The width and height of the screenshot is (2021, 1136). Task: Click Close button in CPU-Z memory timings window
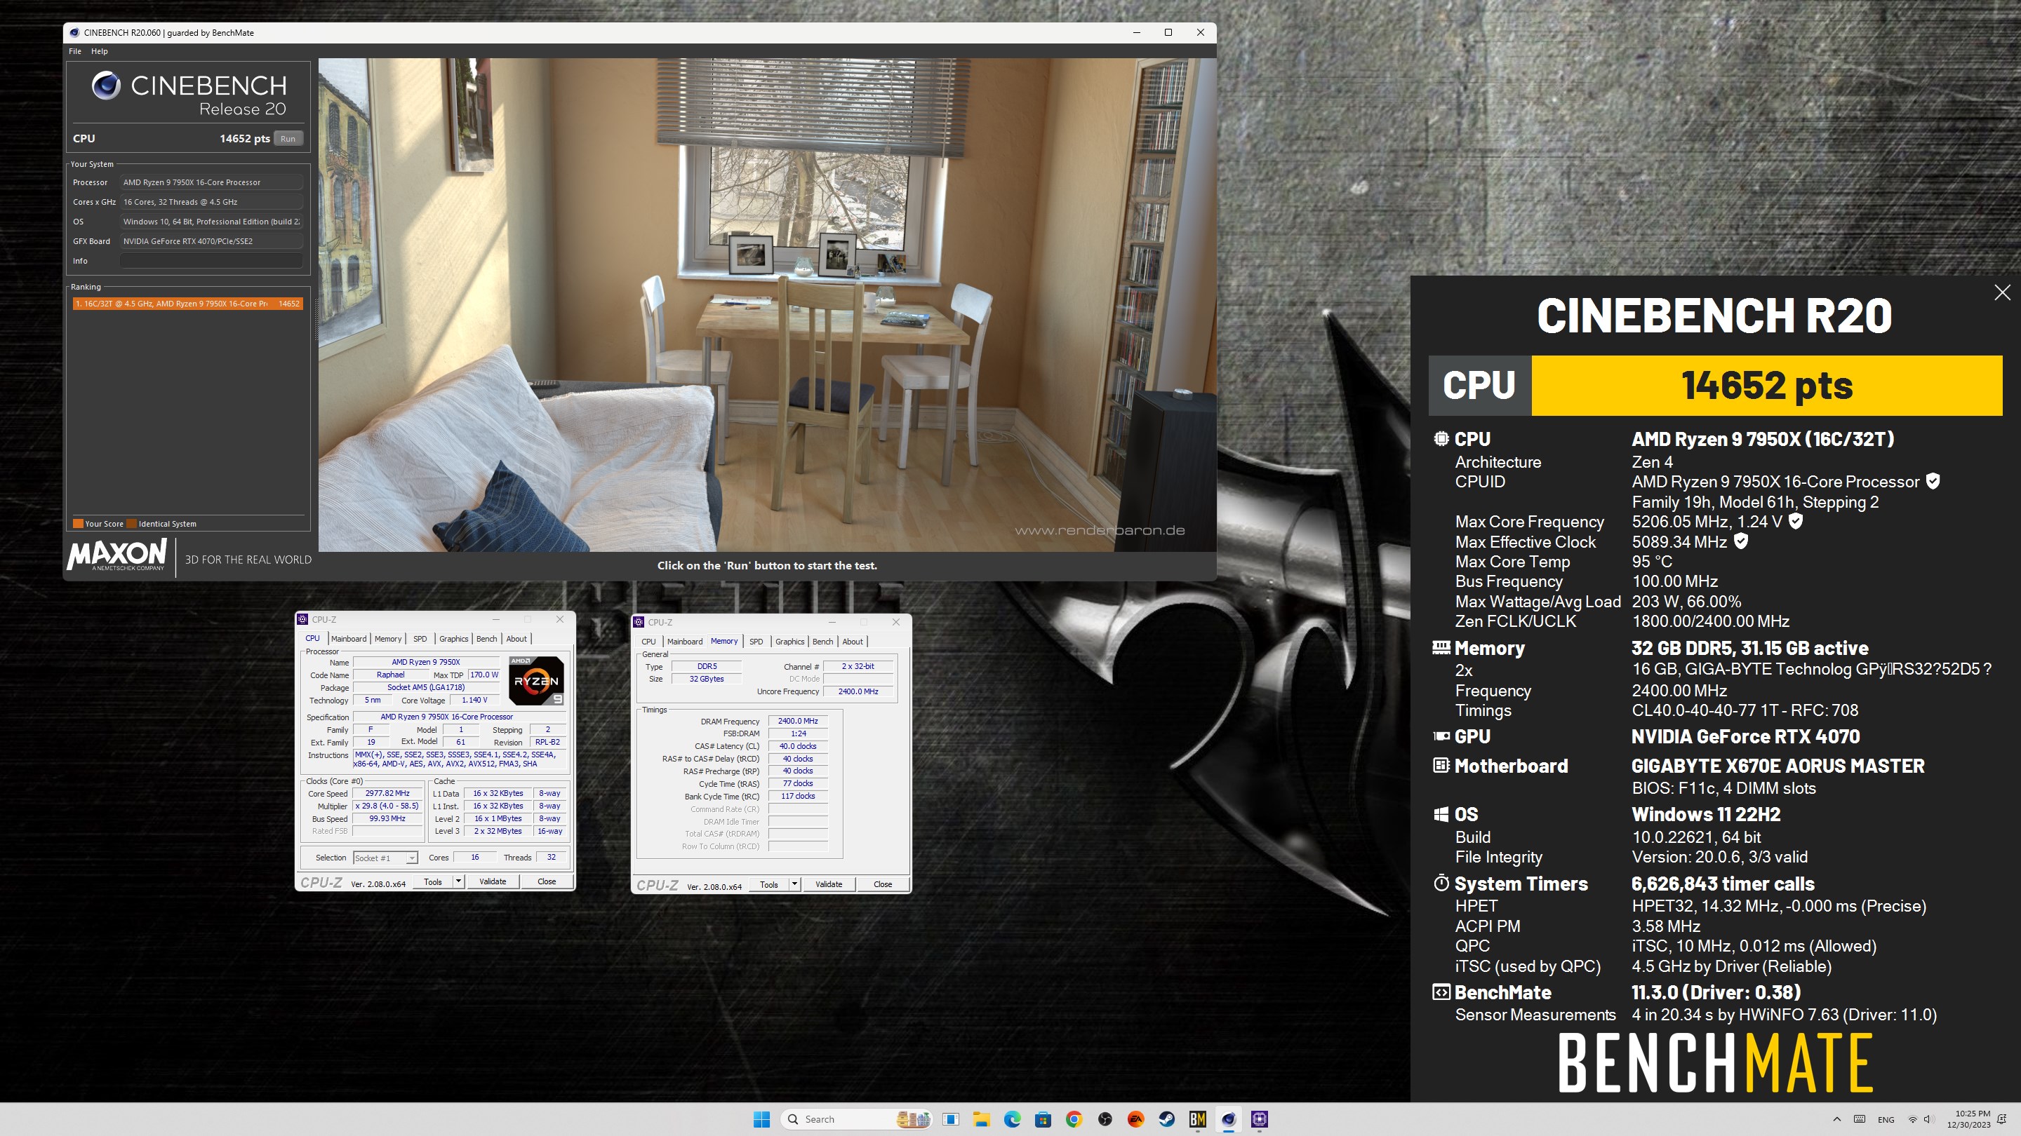pos(883,884)
